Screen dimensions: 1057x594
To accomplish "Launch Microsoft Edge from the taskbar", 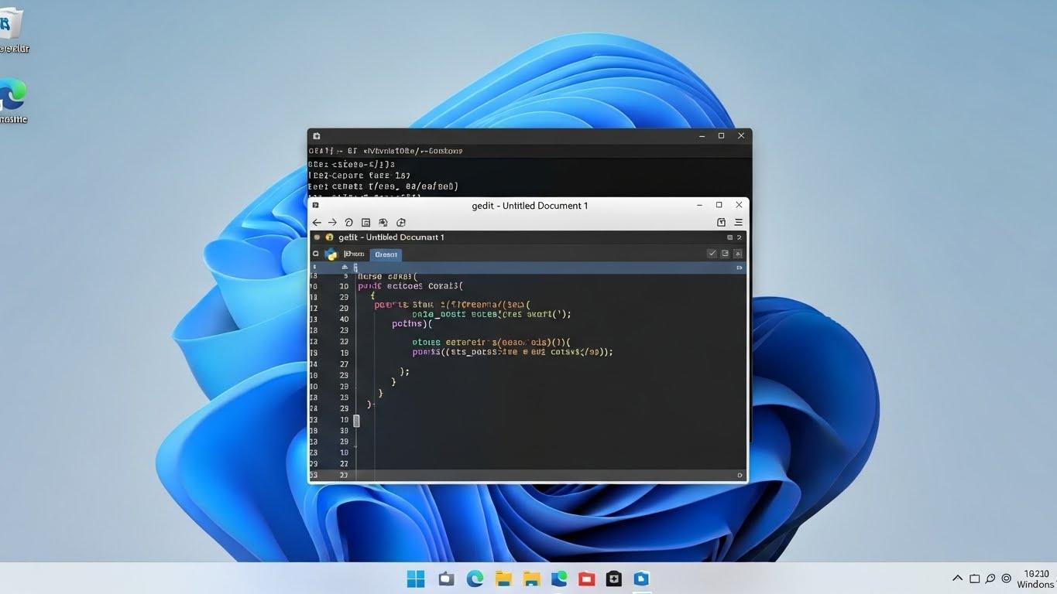I will pyautogui.click(x=475, y=578).
